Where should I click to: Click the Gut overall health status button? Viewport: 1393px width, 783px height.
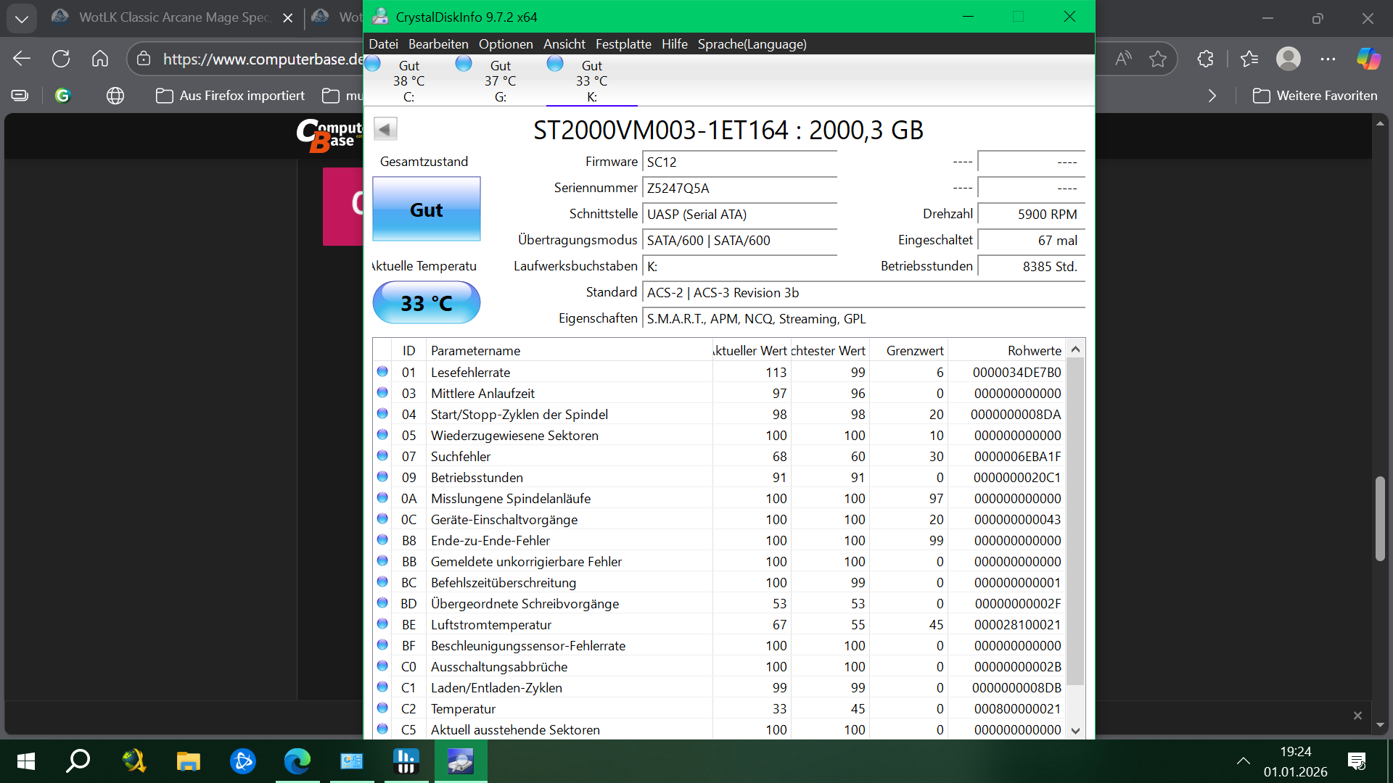pyautogui.click(x=426, y=210)
